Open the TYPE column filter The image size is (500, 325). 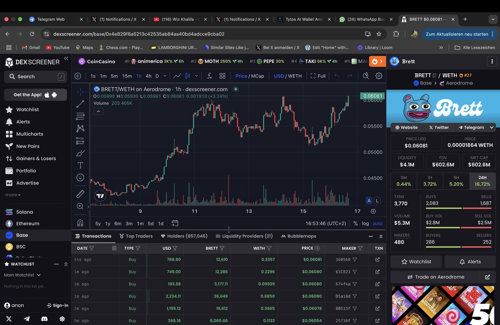tap(138, 248)
